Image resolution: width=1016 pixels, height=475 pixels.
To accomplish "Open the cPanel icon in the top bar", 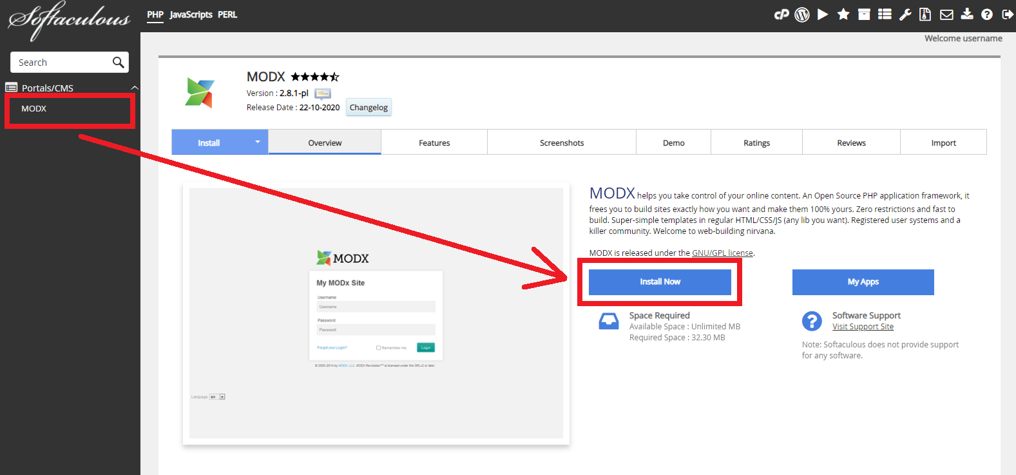I will click(x=781, y=14).
